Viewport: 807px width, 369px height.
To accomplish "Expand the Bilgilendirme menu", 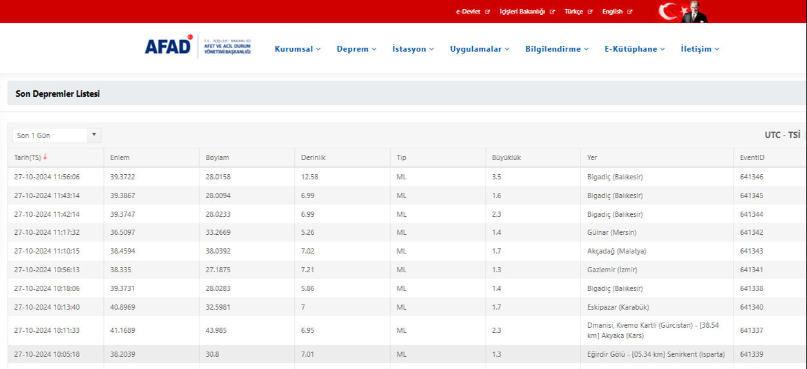I will point(557,49).
